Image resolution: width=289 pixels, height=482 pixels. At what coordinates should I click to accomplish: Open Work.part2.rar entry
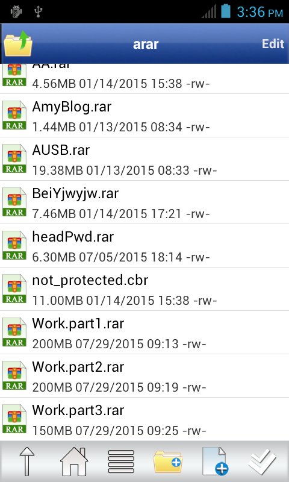[x=144, y=375]
